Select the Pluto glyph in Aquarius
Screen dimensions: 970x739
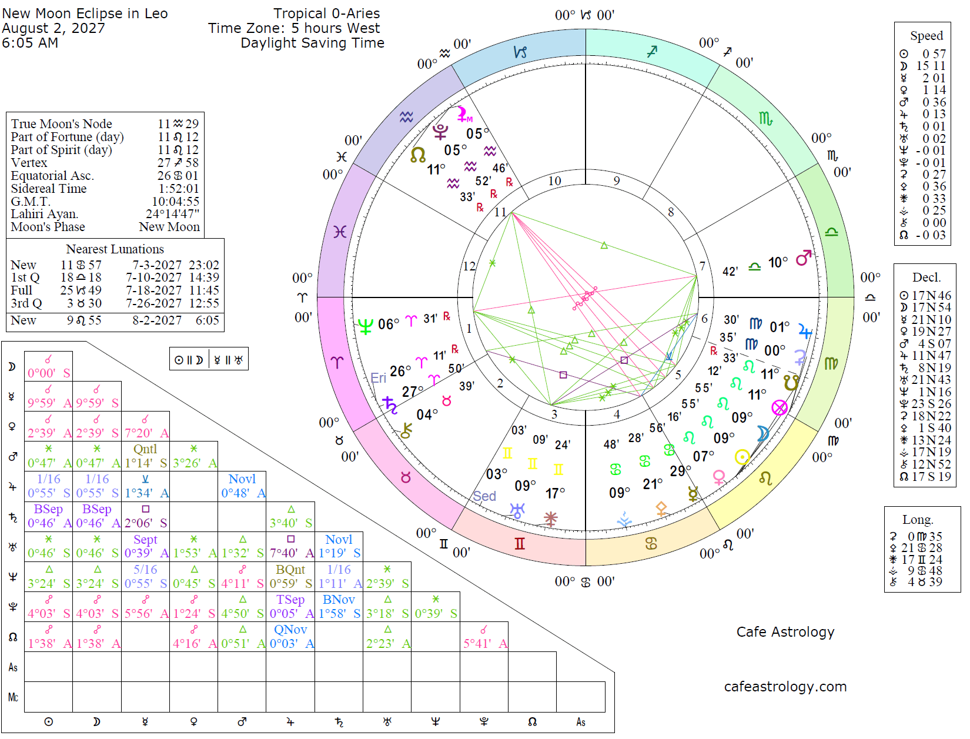tap(440, 132)
